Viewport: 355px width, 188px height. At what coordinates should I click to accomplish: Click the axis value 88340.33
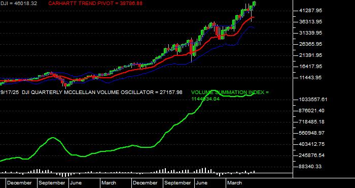(310, 167)
